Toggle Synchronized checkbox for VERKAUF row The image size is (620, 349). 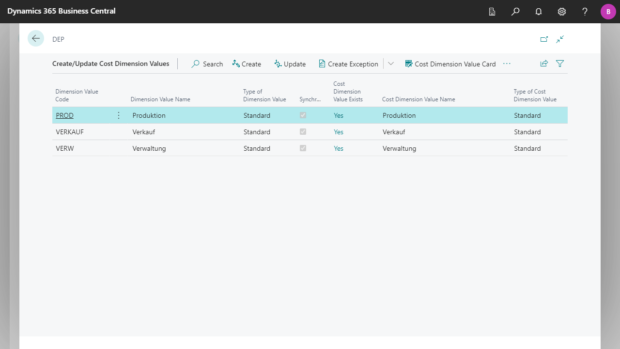[x=303, y=132]
